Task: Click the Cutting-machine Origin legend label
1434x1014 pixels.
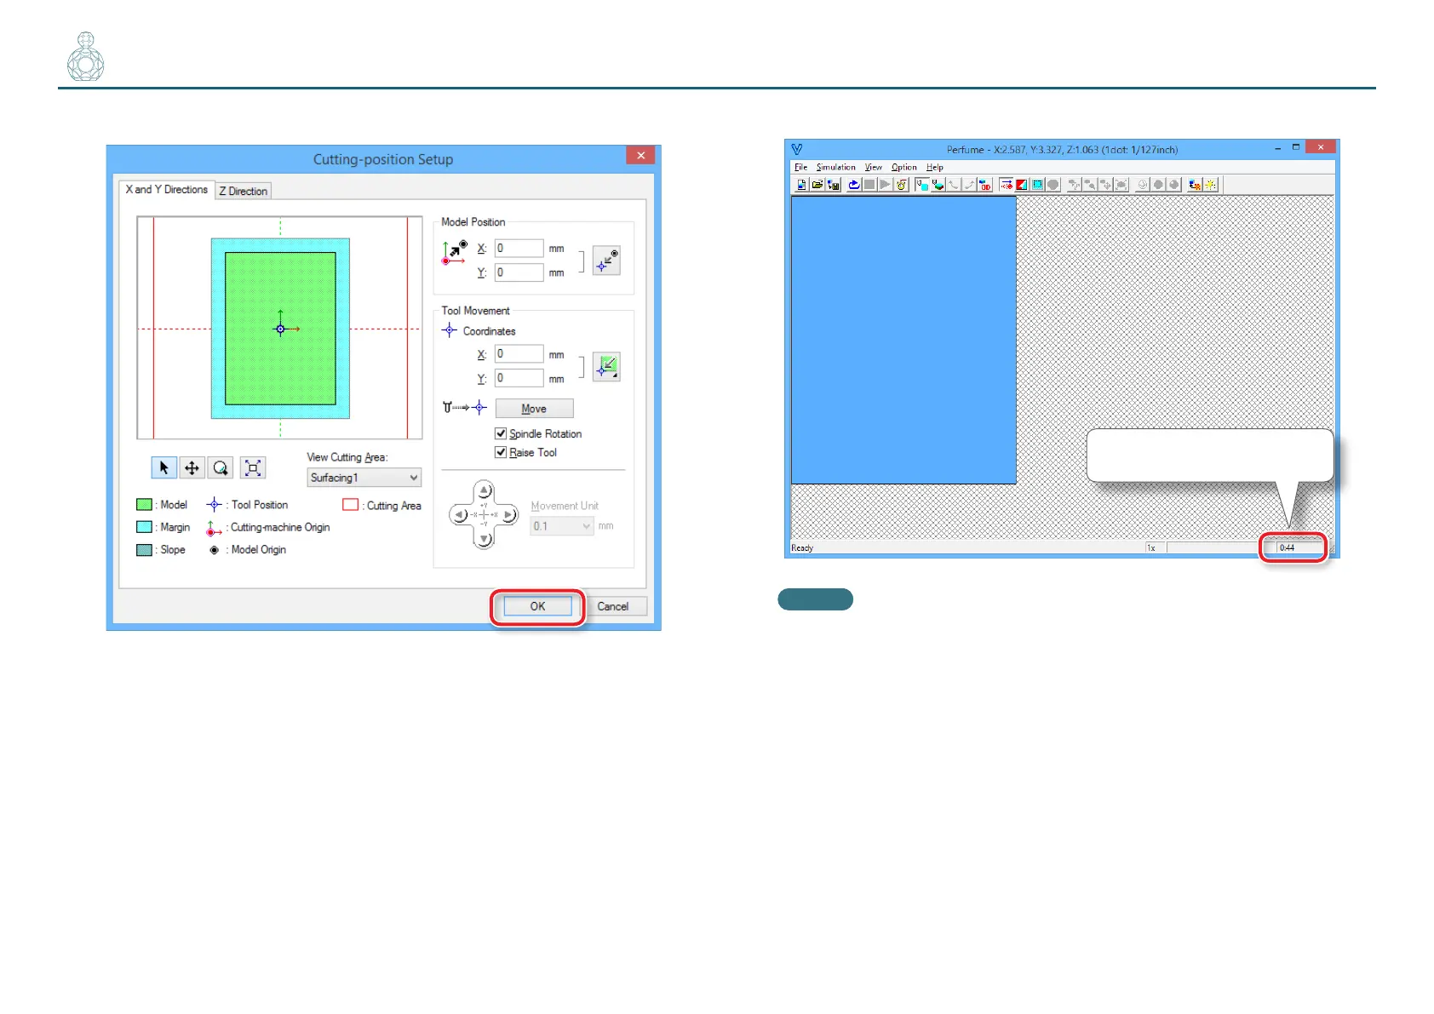Action: pyautogui.click(x=280, y=528)
